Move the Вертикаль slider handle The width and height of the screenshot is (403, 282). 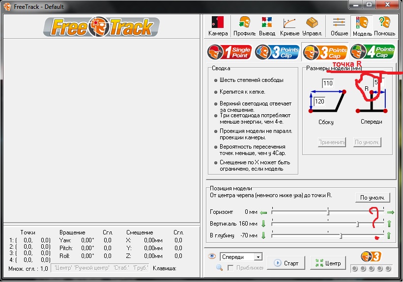(357, 224)
